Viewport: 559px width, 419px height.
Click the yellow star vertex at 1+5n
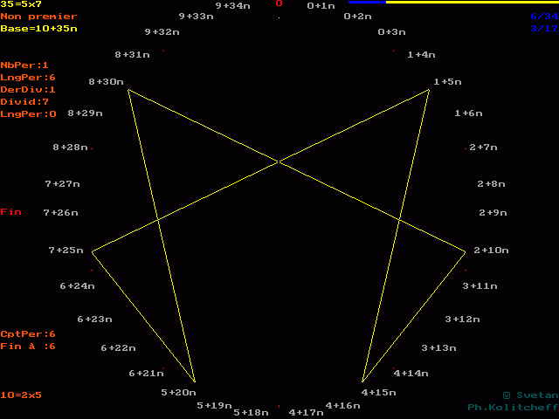pos(429,90)
